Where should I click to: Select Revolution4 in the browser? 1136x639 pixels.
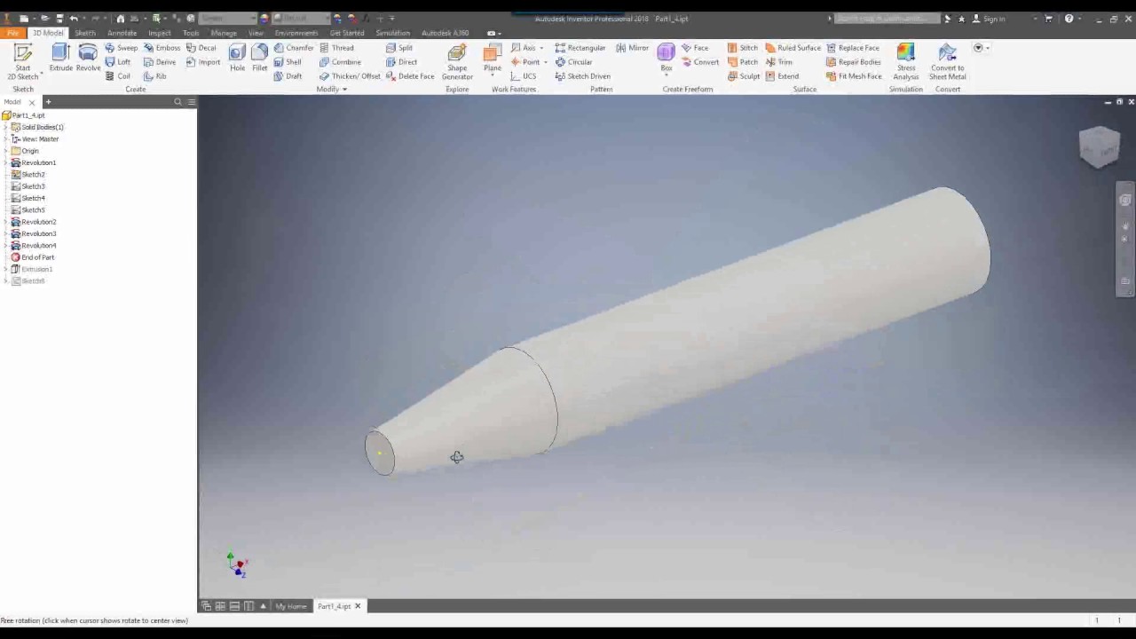coord(33,246)
